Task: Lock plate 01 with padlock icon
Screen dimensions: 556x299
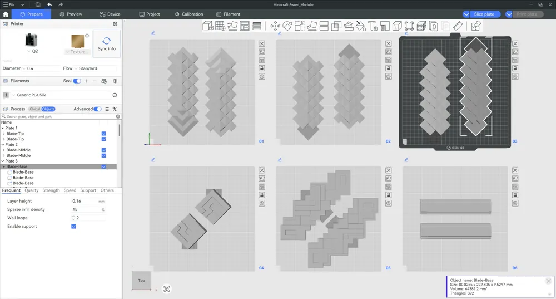Action: (x=262, y=68)
